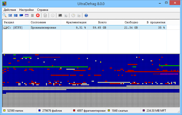This screenshot has height=115, width=182.
Task: Edit the boot time script file icon
Action: [x=66, y=15]
